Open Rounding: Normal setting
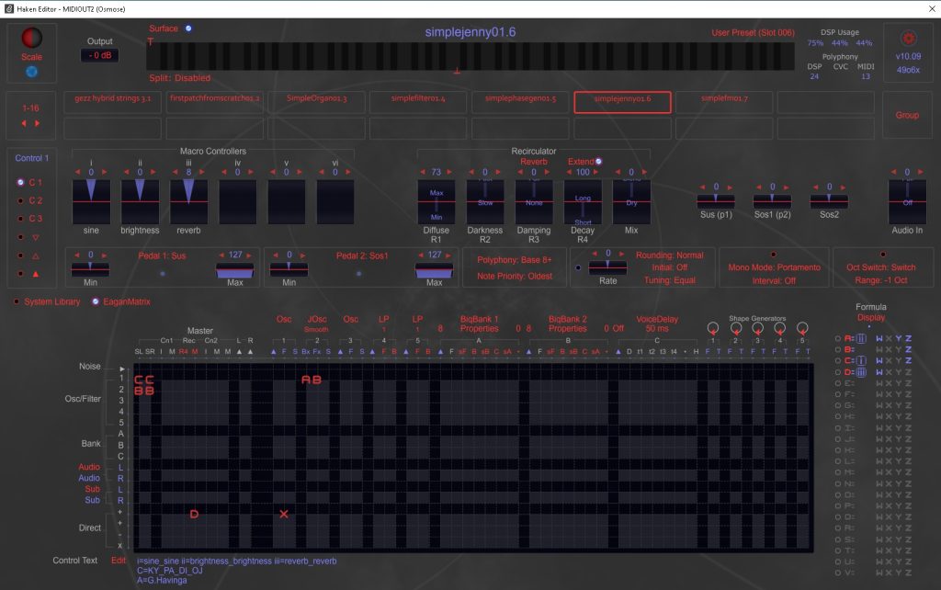This screenshot has width=941, height=590. coord(669,255)
